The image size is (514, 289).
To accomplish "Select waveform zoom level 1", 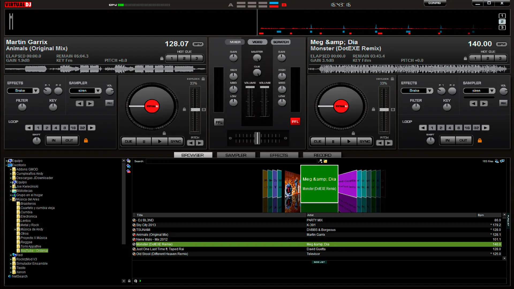I will pos(502,16).
